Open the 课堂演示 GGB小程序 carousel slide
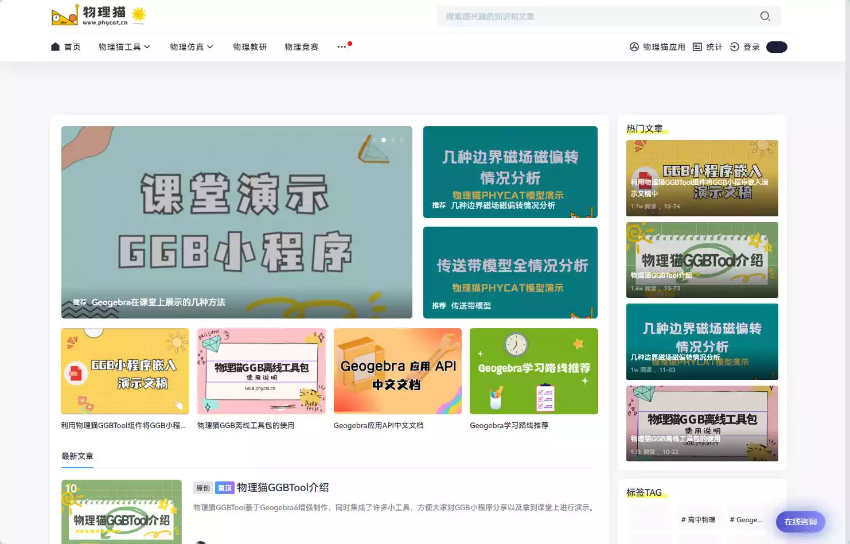850x544 pixels. 237,222
